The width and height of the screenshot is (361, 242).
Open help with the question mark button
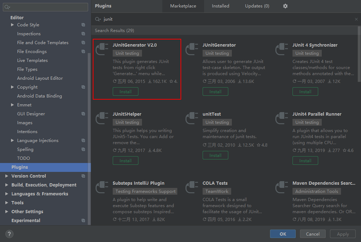click(x=9, y=234)
